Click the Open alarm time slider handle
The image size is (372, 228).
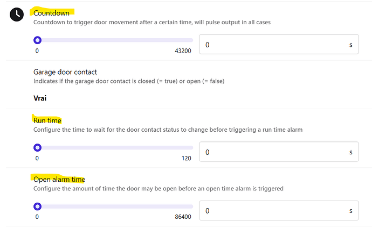[x=37, y=206]
